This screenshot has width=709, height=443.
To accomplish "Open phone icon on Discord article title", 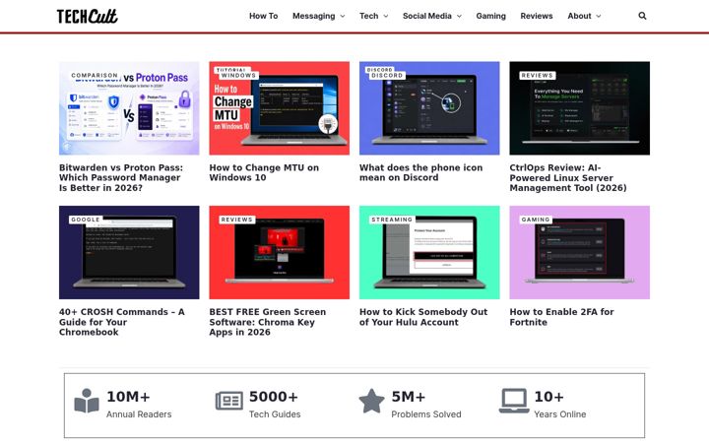I will pyautogui.click(x=421, y=172).
